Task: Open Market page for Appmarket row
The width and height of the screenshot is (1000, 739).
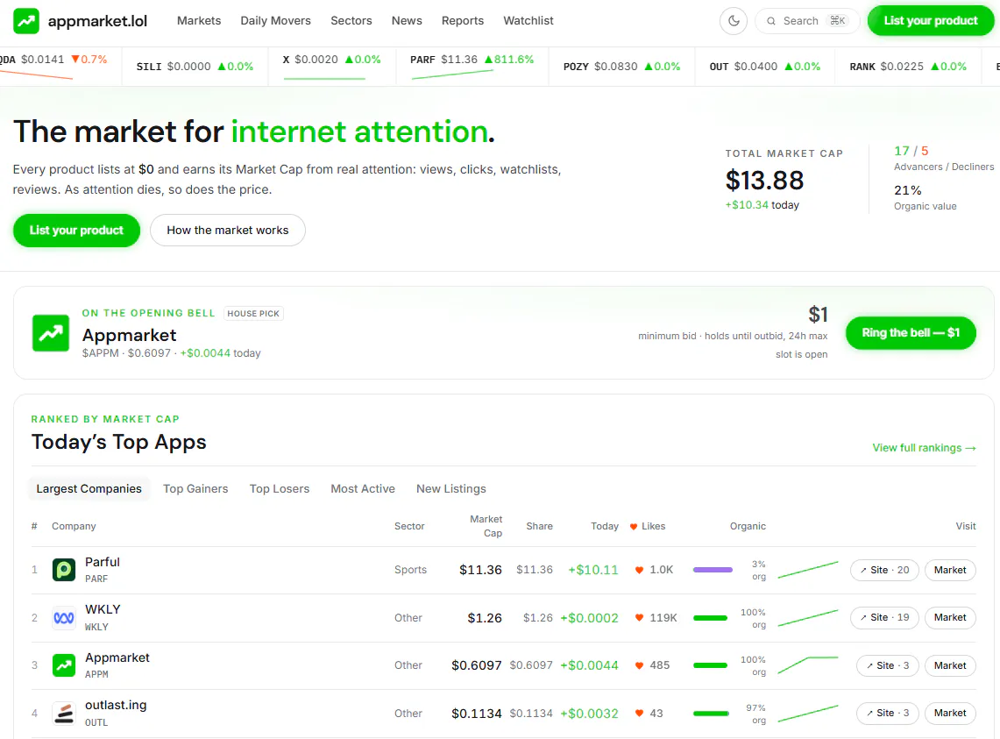Action: coord(950,665)
